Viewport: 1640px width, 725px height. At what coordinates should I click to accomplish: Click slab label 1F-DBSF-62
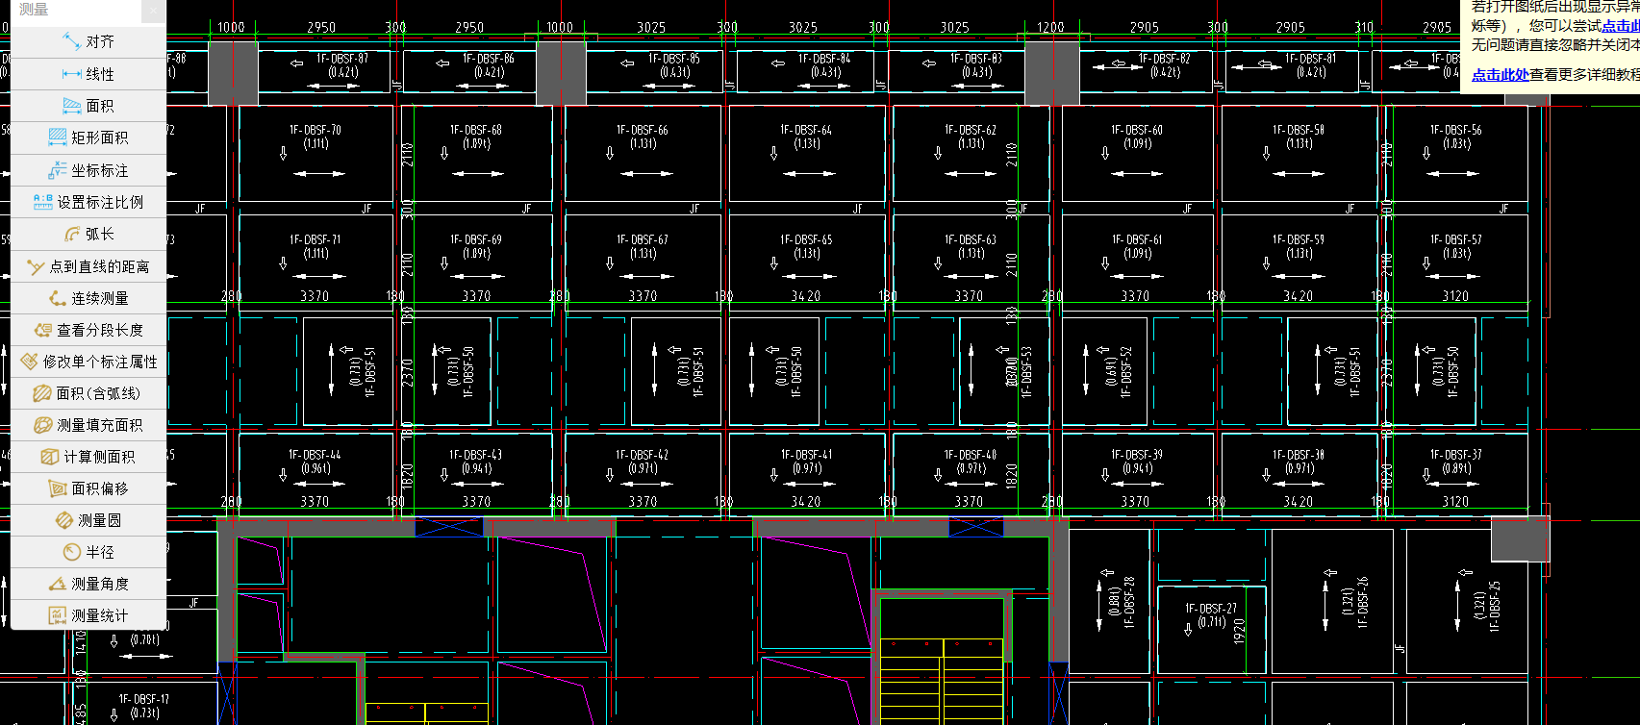[971, 130]
